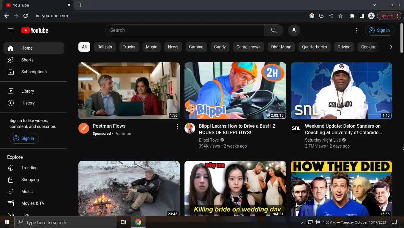Go back with browser back arrow
Viewport: 404px width, 228px height.
tap(7, 16)
